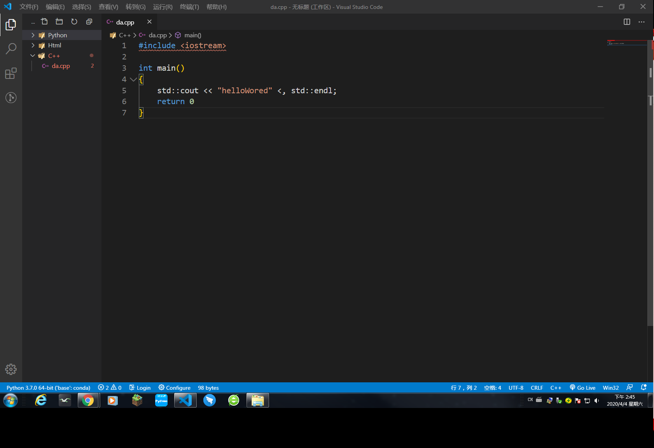Open the 文件(F) menu
The width and height of the screenshot is (654, 448).
(x=29, y=7)
